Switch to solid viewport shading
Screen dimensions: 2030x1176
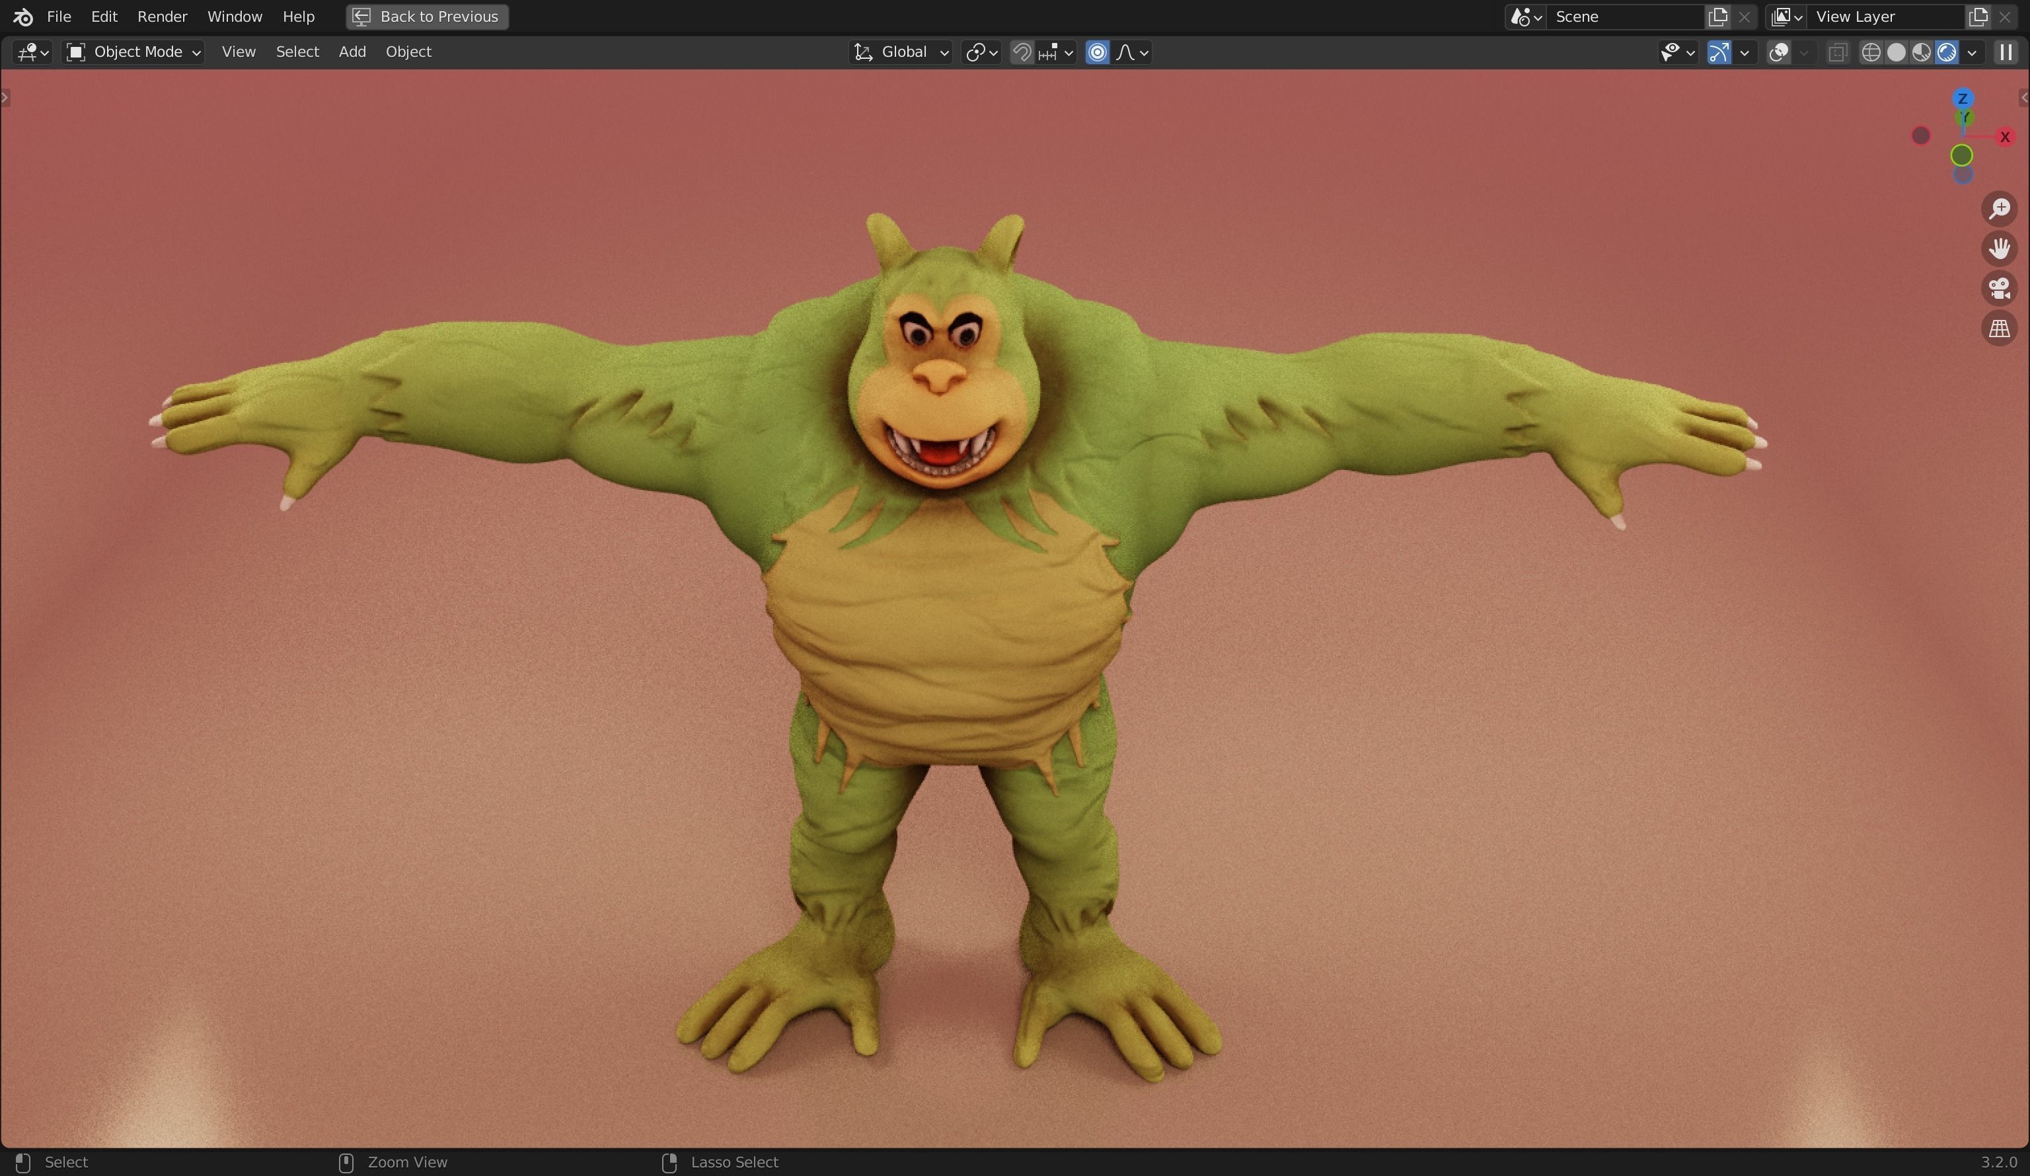(x=1897, y=52)
